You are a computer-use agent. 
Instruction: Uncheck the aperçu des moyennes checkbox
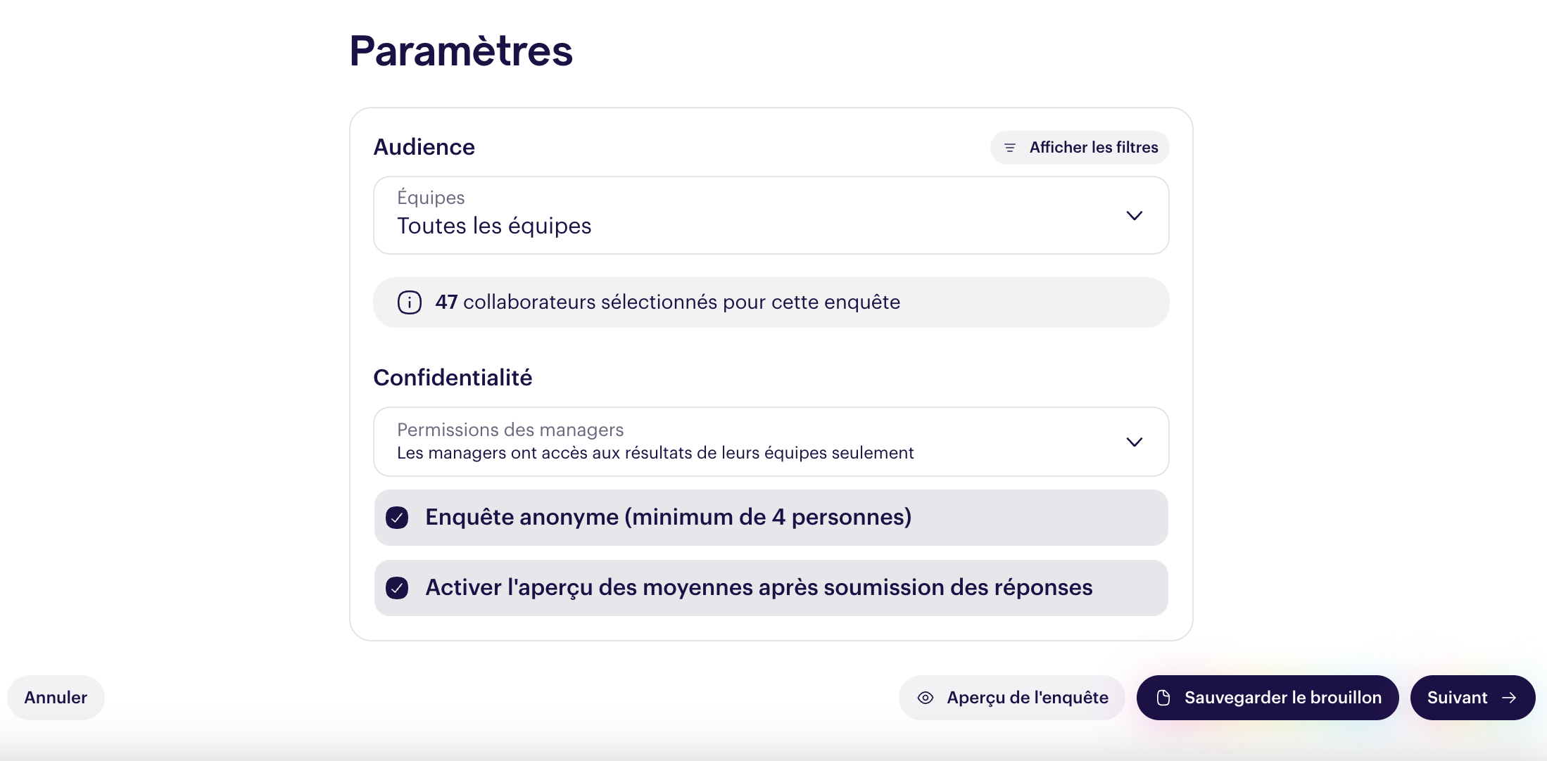pos(397,588)
